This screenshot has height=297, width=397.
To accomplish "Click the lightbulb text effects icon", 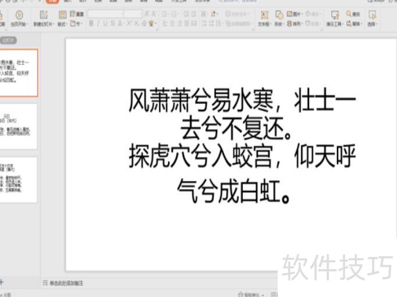I will pyautogui.click(x=152, y=23).
